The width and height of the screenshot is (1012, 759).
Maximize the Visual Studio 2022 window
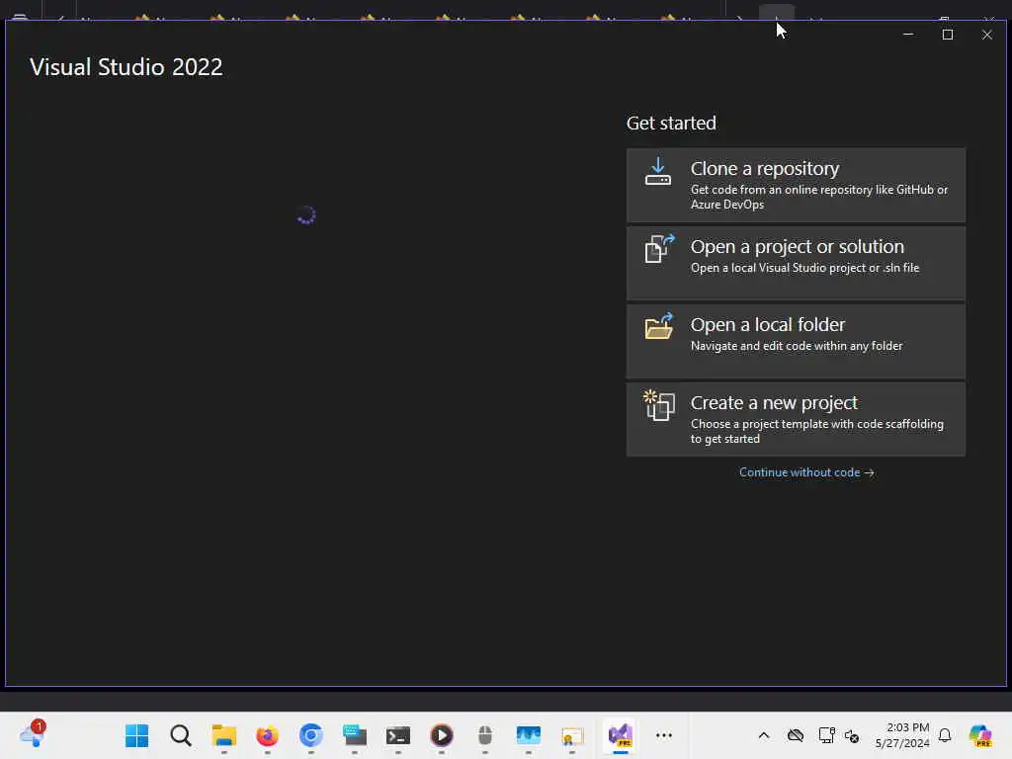point(948,35)
